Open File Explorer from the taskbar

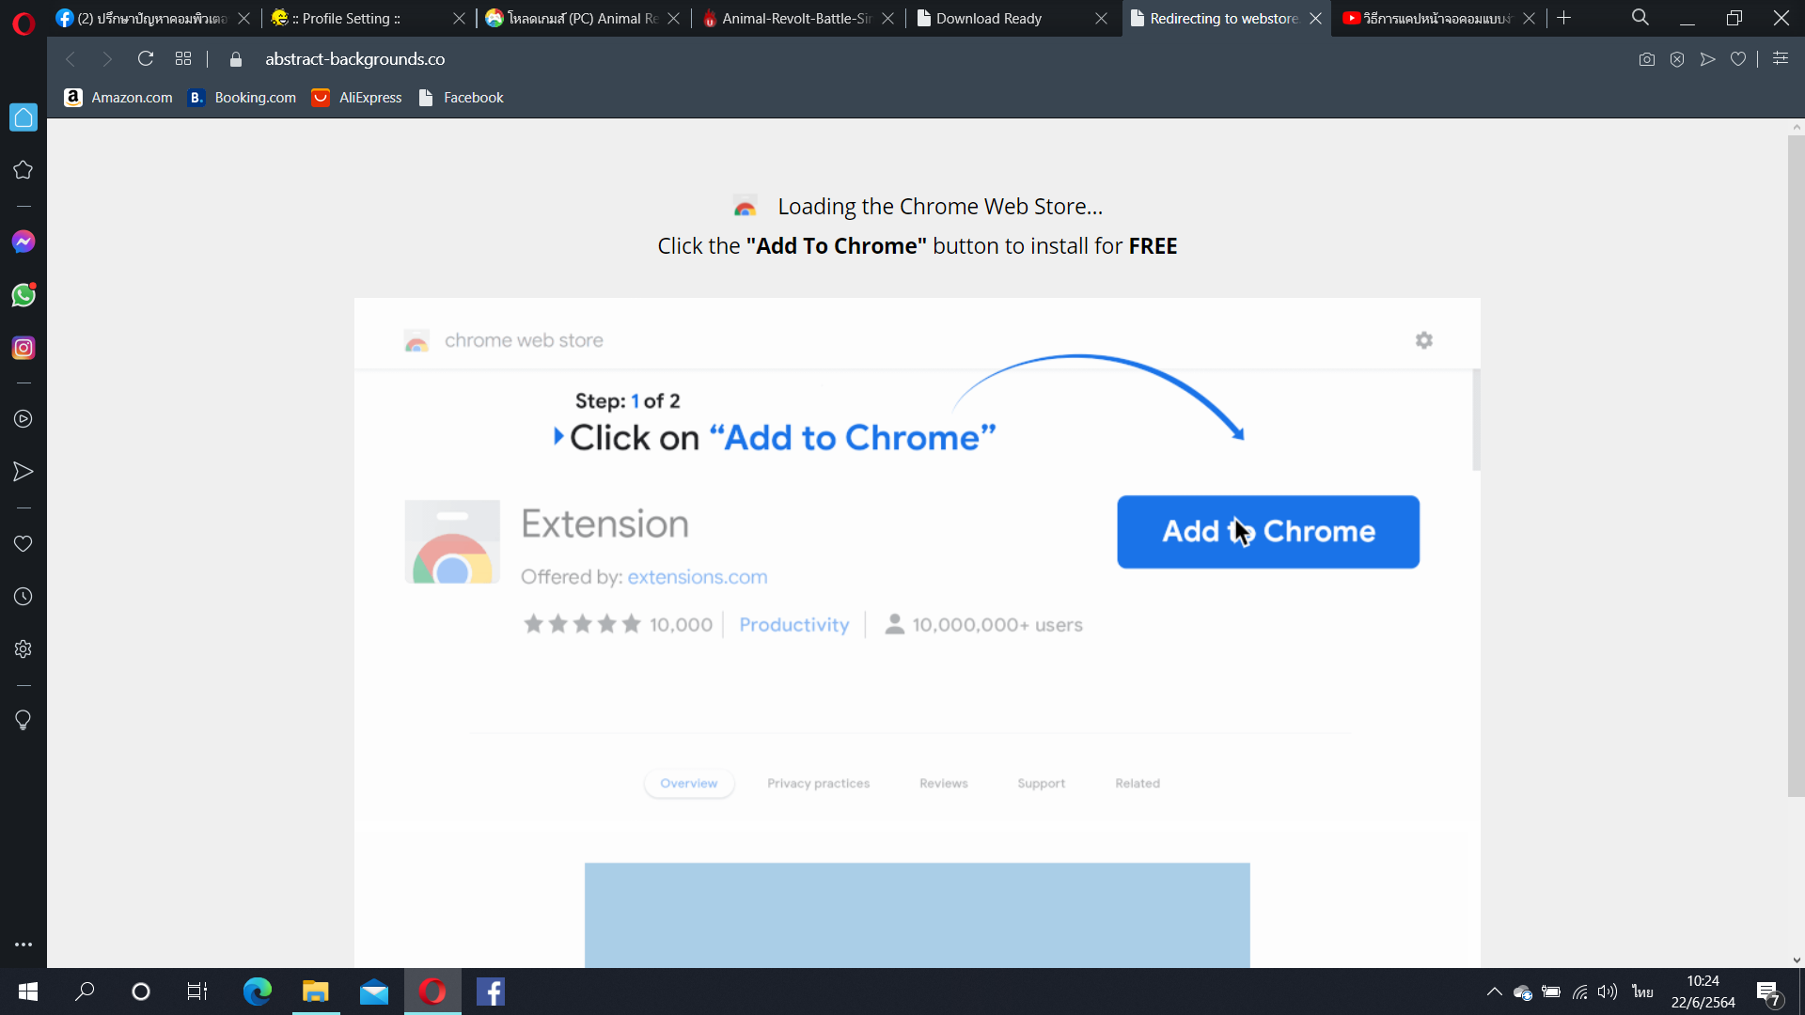(315, 992)
